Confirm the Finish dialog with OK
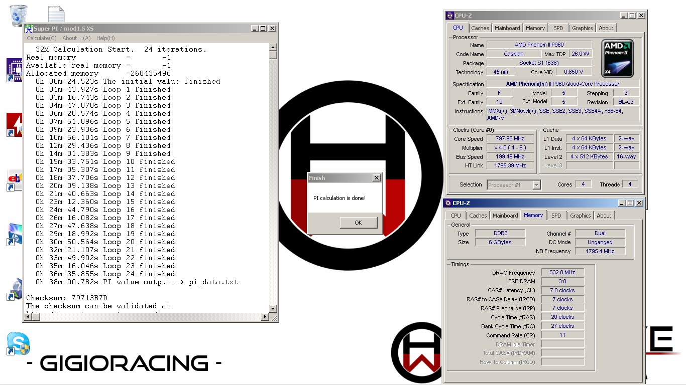Viewport: 686px width, 385px height. (x=358, y=223)
